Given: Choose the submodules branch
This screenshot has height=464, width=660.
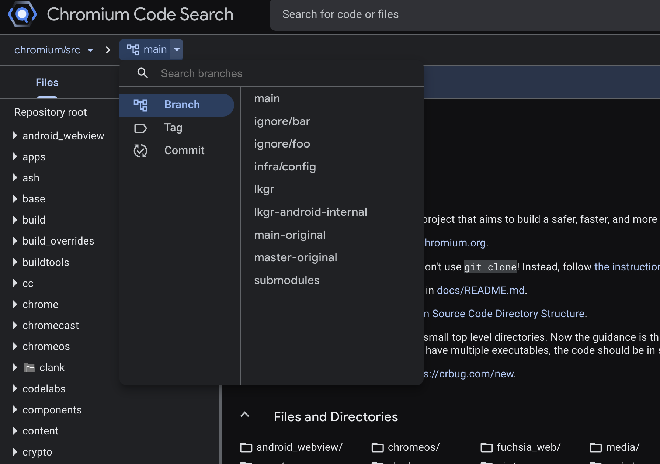Looking at the screenshot, I should (x=287, y=280).
